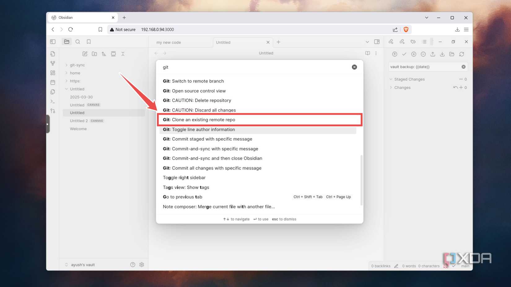Click the Brave Shields icon
The height and width of the screenshot is (287, 511).
pos(406,29)
